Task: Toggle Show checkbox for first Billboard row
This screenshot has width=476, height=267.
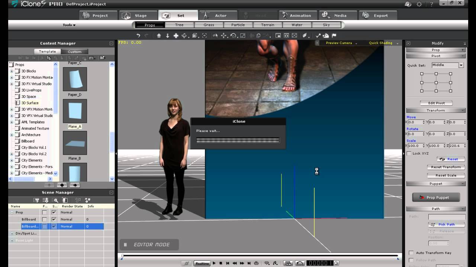Action: click(54, 219)
